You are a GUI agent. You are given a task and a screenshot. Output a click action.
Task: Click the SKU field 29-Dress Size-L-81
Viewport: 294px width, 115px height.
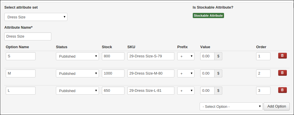151,91
